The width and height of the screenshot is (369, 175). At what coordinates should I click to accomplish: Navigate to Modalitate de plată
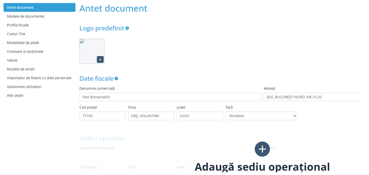pyautogui.click(x=23, y=43)
